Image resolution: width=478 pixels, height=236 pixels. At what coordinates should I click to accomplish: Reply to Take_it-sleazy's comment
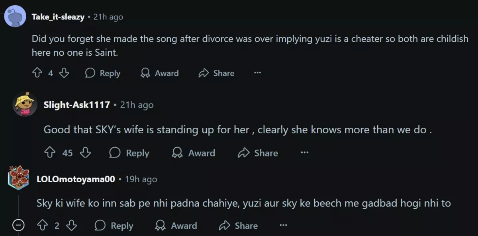(x=103, y=73)
